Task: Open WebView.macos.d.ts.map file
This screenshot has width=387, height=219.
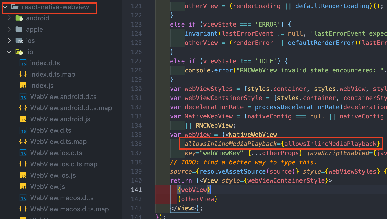Action: 69,209
